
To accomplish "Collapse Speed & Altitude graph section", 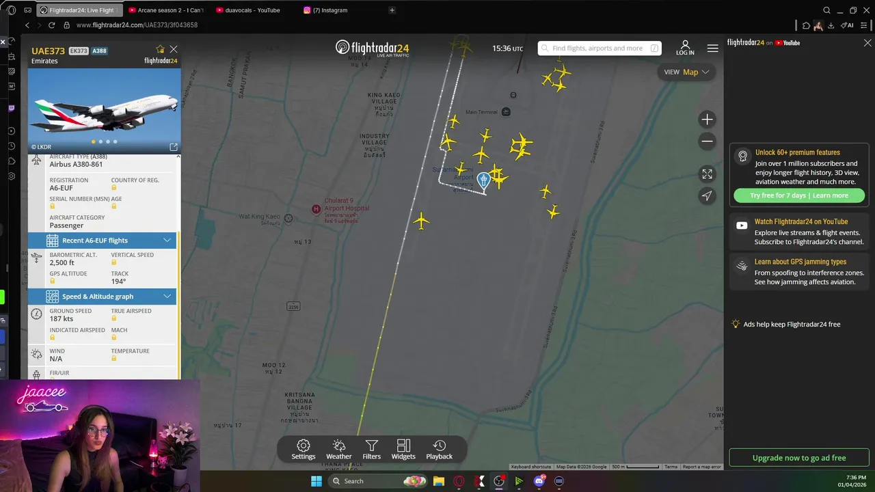I will click(x=167, y=296).
